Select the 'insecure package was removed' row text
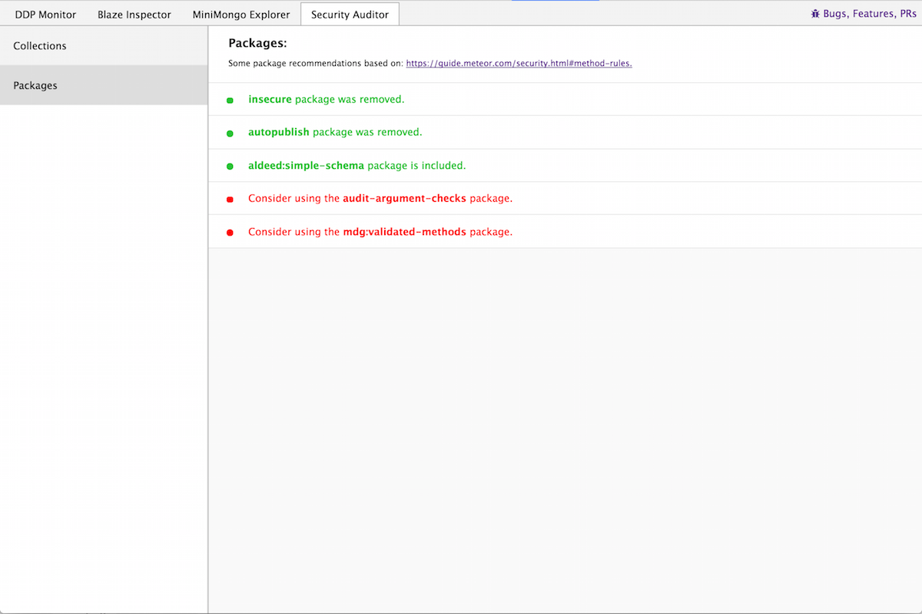The width and height of the screenshot is (922, 614). click(x=326, y=99)
